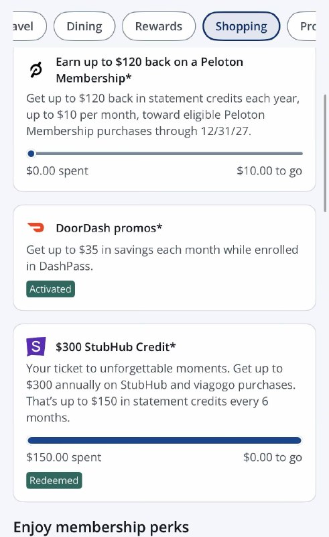Click the StubHub full progress bar
This screenshot has width=329, height=537.
click(165, 440)
